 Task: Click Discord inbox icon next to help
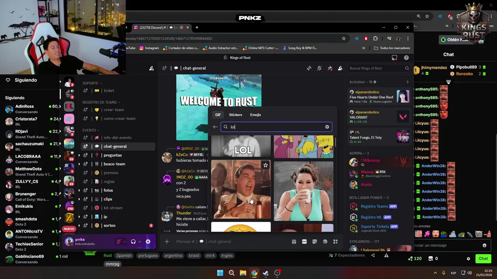[x=394, y=58]
